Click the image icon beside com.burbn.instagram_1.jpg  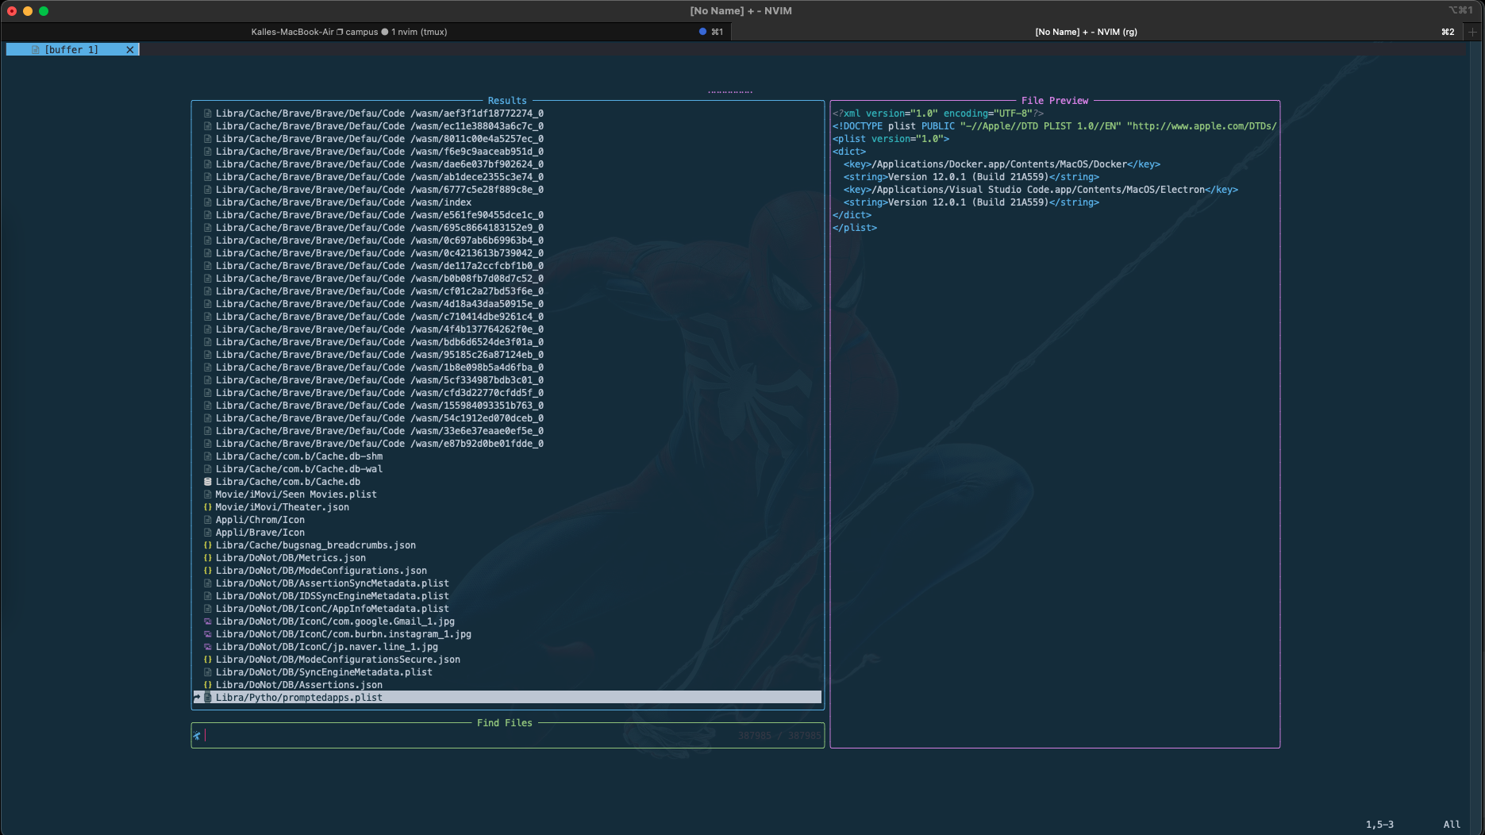coord(208,634)
